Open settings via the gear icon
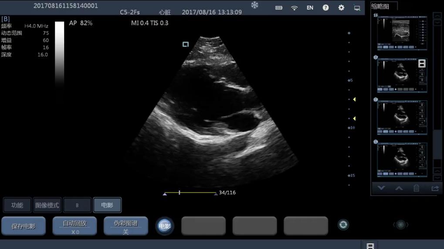This screenshot has height=249, width=444. (341, 8)
